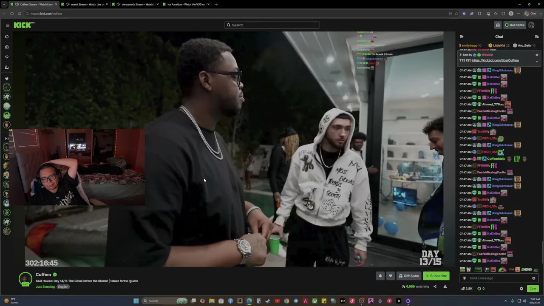Open taskbar clock showing 7:47 AM

[x=535, y=301]
